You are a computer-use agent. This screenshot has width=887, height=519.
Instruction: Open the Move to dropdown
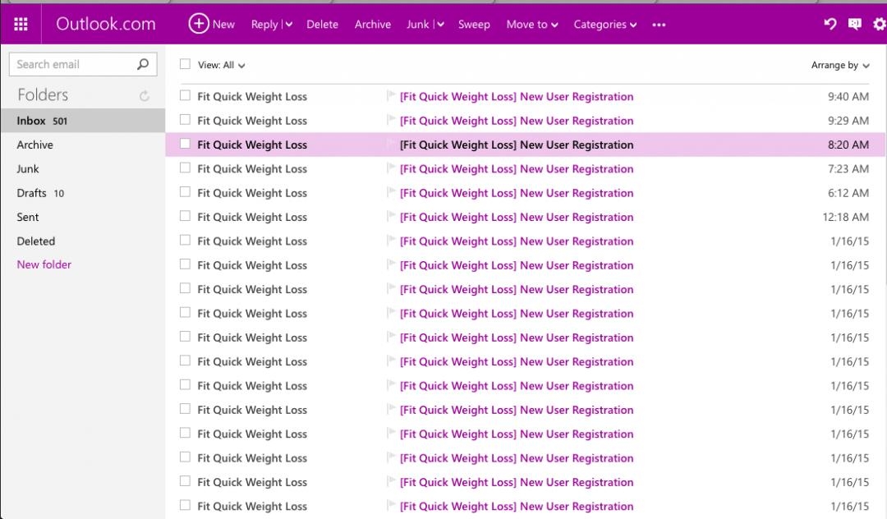532,25
